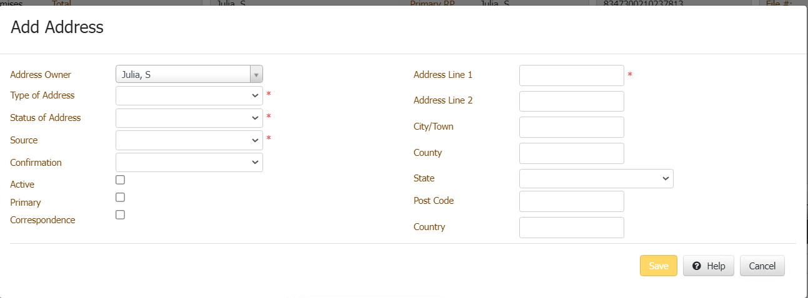Click the Help button label
808x298 pixels.
(x=716, y=266)
